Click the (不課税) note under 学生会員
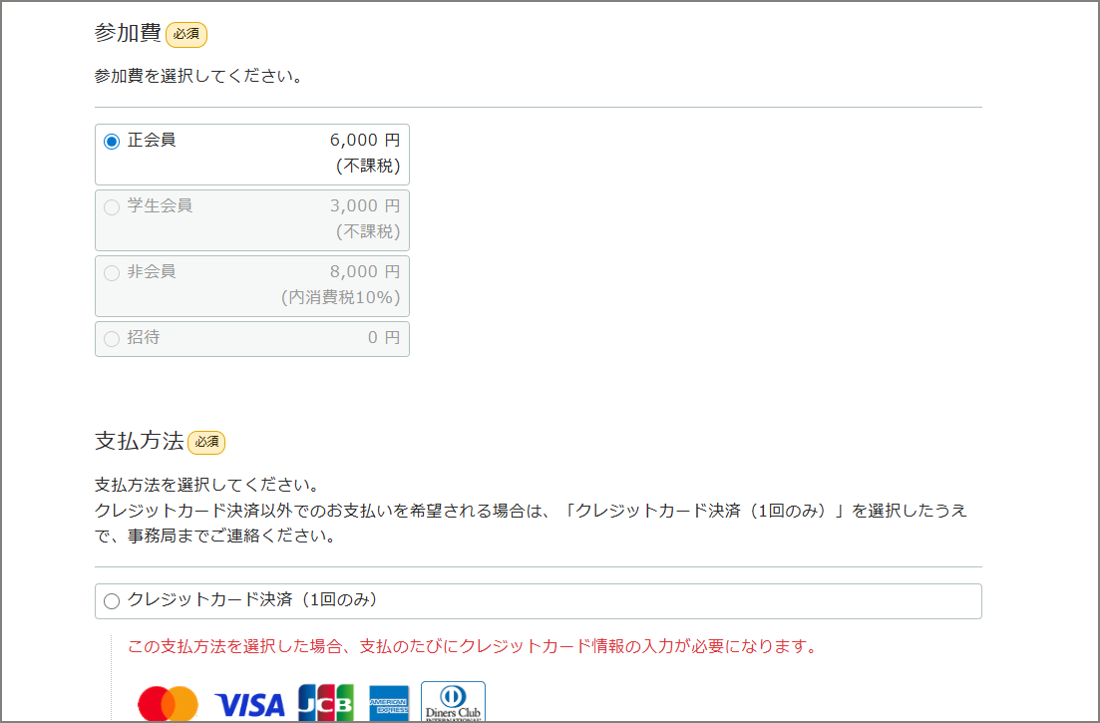 (x=368, y=232)
